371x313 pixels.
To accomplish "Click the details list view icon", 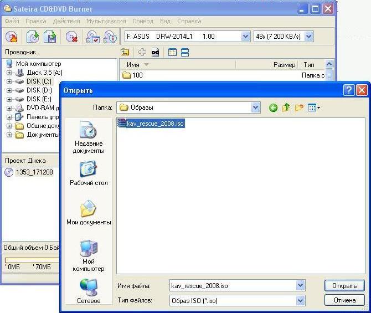I will coord(172,52).
